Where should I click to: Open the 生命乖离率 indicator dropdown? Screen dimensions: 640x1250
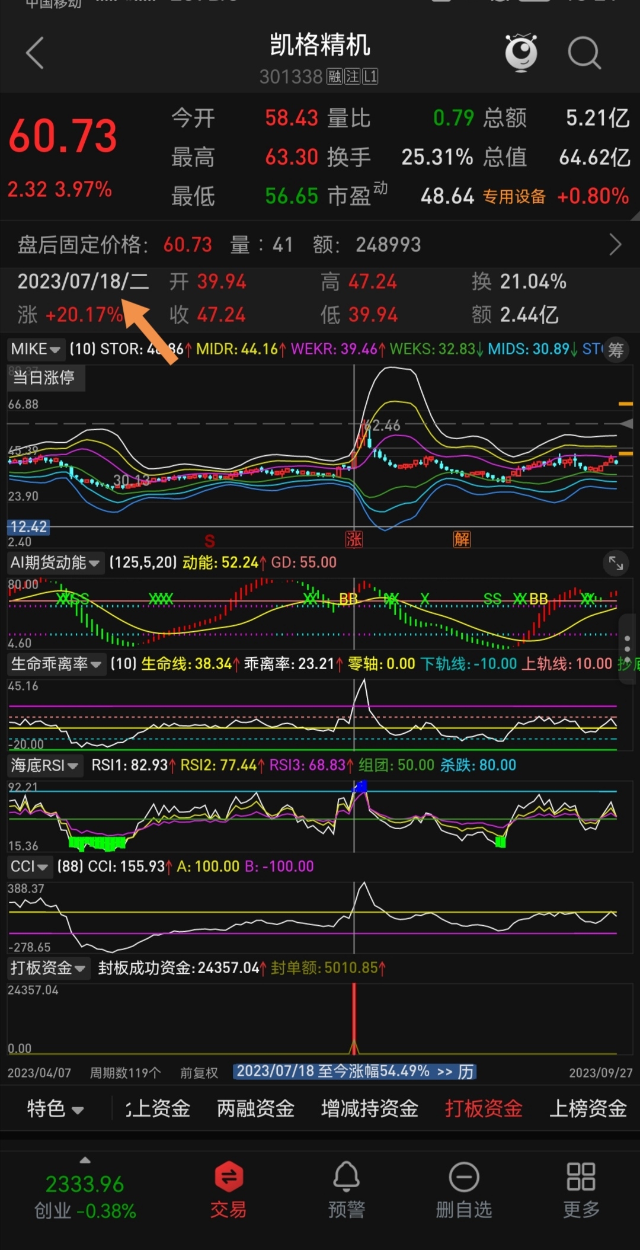point(56,664)
